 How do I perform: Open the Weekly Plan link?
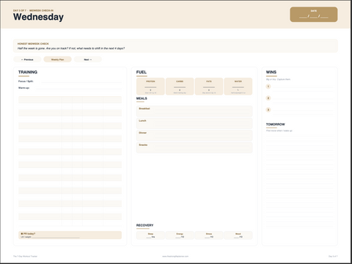pyautogui.click(x=57, y=59)
